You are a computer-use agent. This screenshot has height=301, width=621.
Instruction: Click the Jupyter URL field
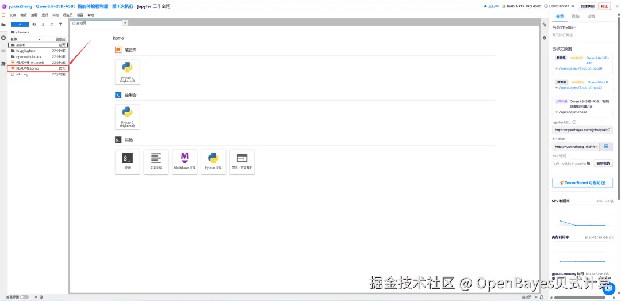[582, 129]
